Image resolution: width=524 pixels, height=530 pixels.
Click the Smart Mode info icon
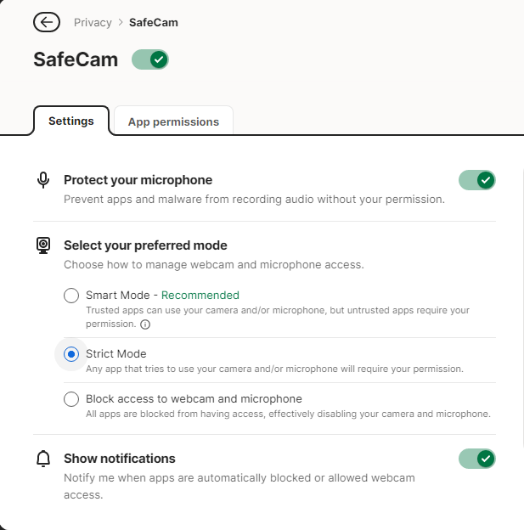point(145,324)
